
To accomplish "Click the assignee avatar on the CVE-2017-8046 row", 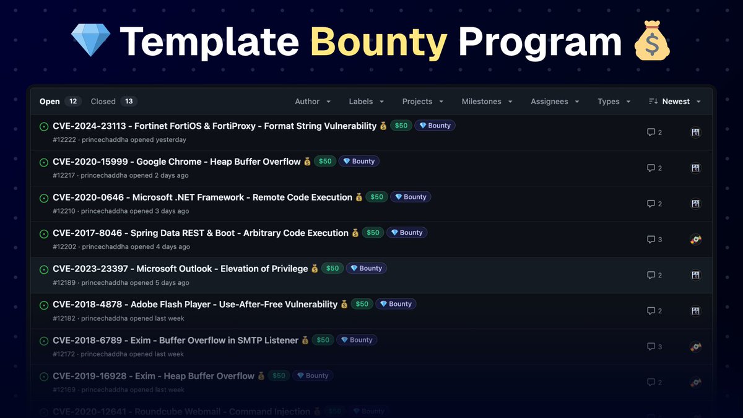I will 696,239.
